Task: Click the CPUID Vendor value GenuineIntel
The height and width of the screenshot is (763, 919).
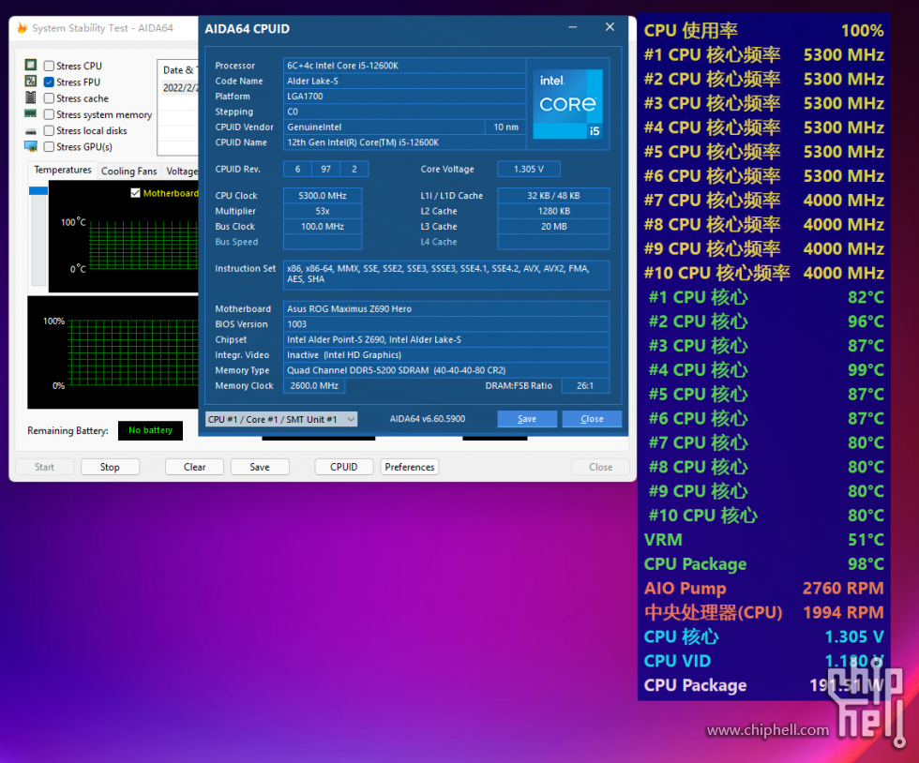Action: 384,127
